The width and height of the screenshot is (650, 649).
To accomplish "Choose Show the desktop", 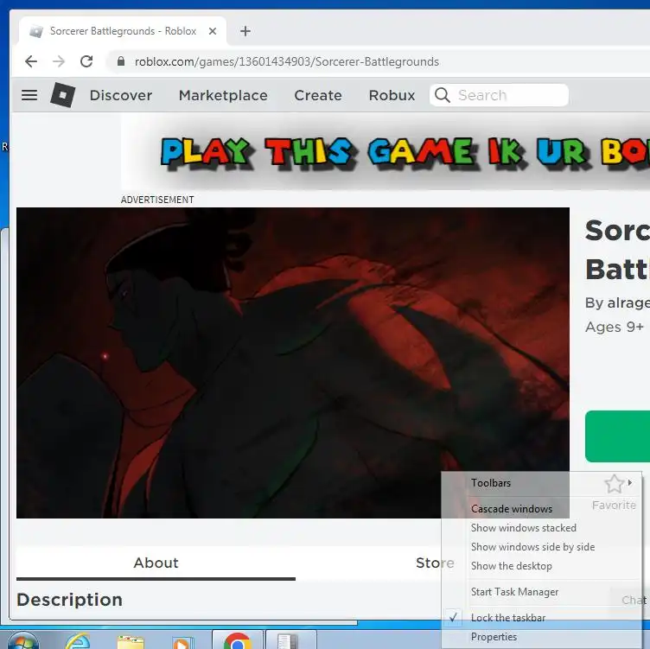I will tap(541, 566).
